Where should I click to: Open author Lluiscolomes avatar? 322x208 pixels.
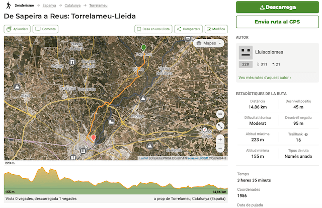[246, 52]
